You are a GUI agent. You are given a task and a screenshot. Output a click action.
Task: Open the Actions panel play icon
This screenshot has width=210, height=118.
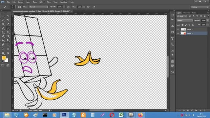[x=173, y=20]
